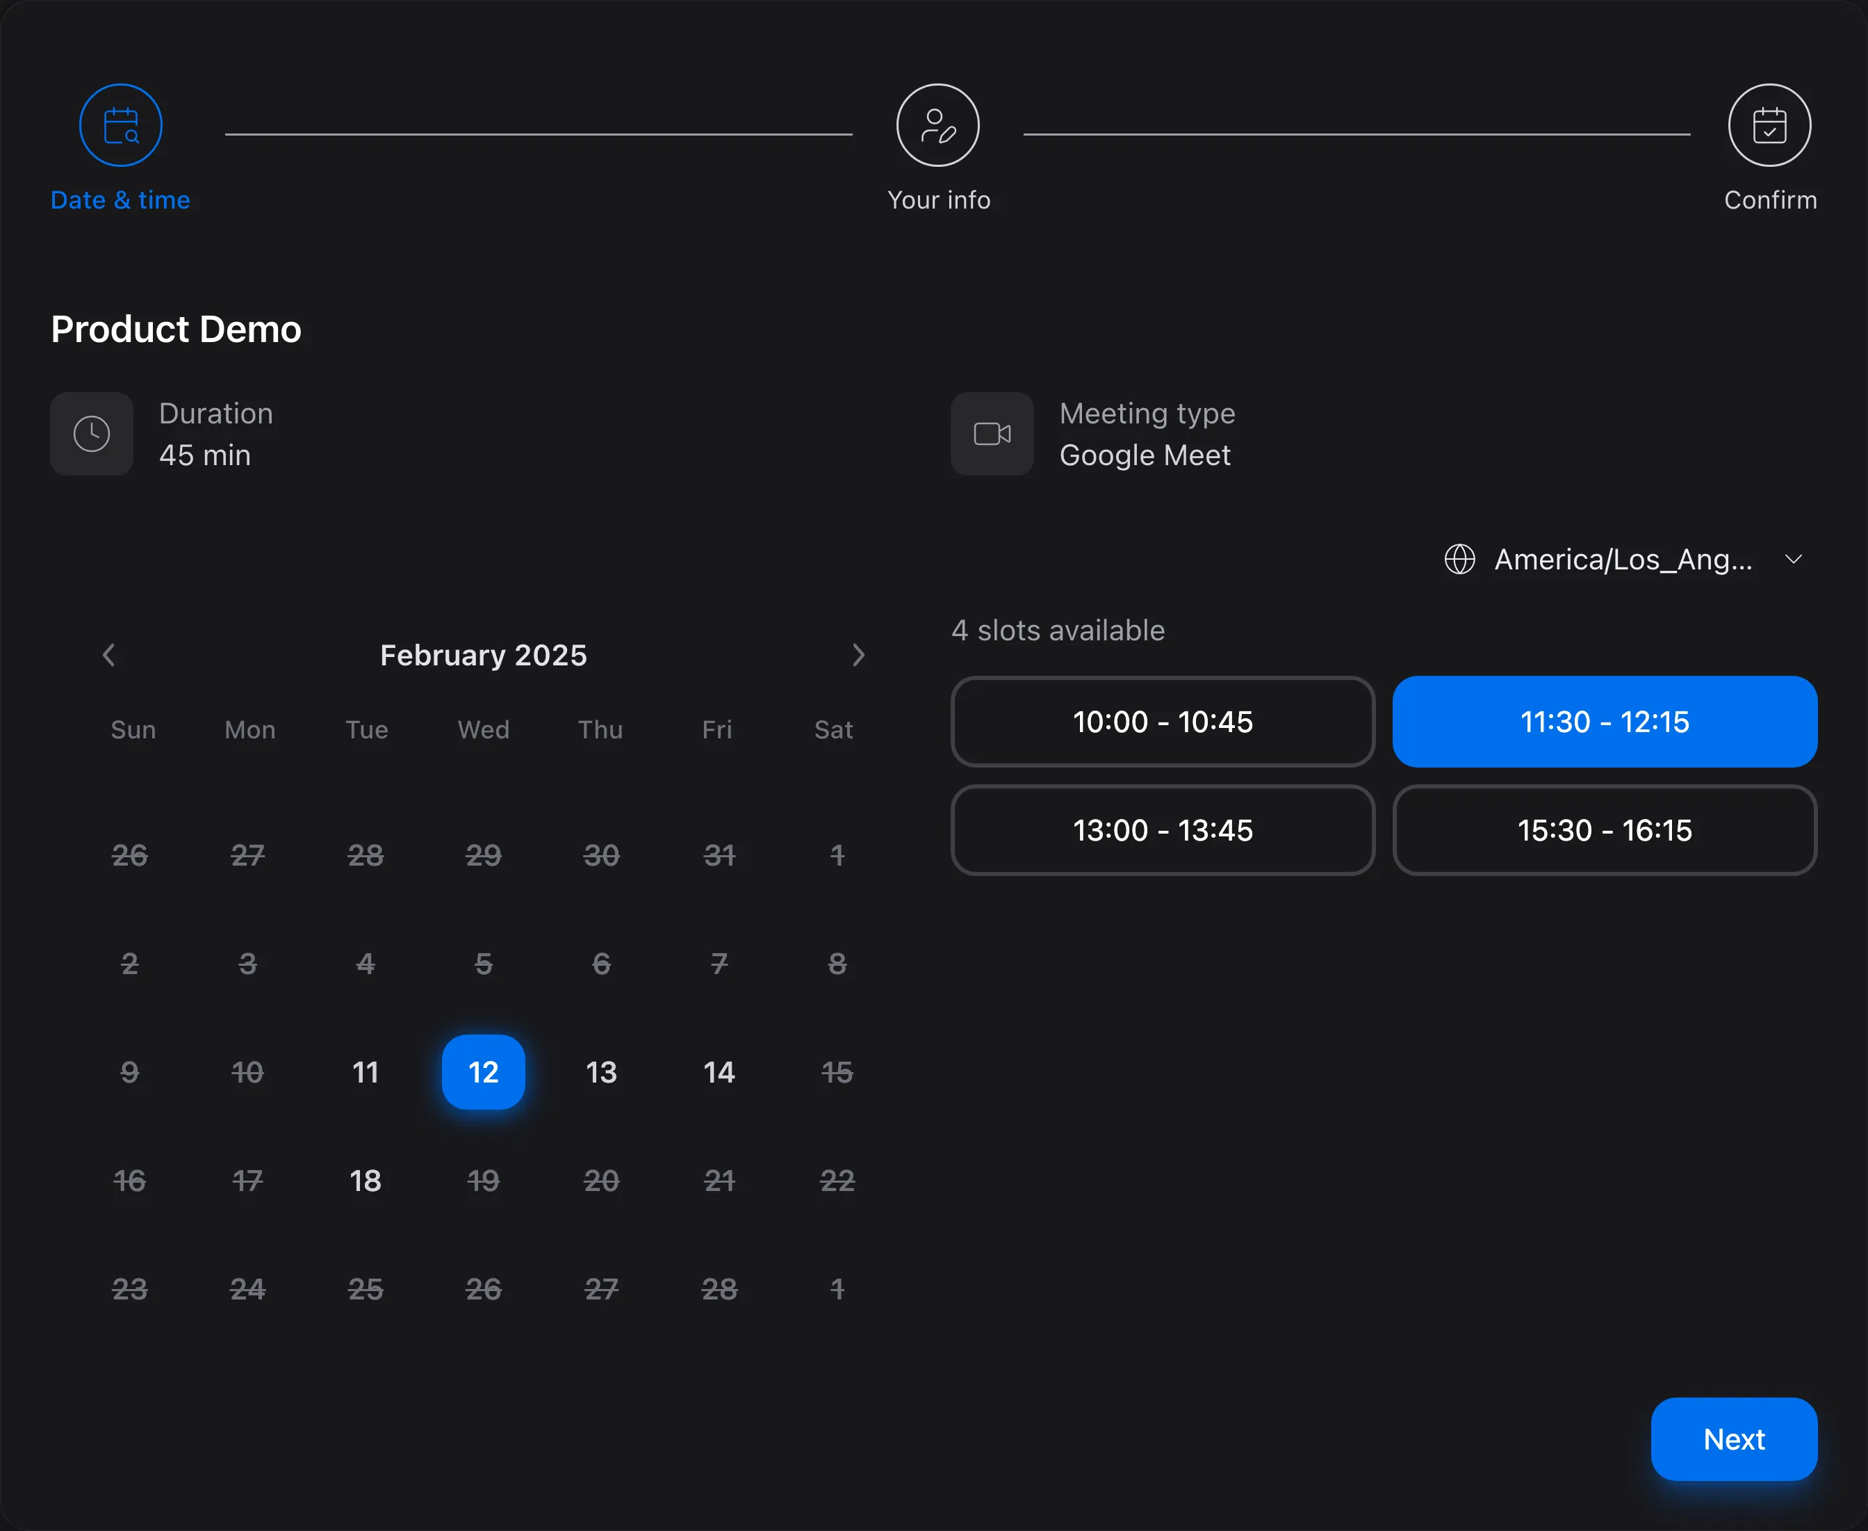The image size is (1868, 1531).
Task: Go to previous month with left arrow
Action: [x=108, y=654]
